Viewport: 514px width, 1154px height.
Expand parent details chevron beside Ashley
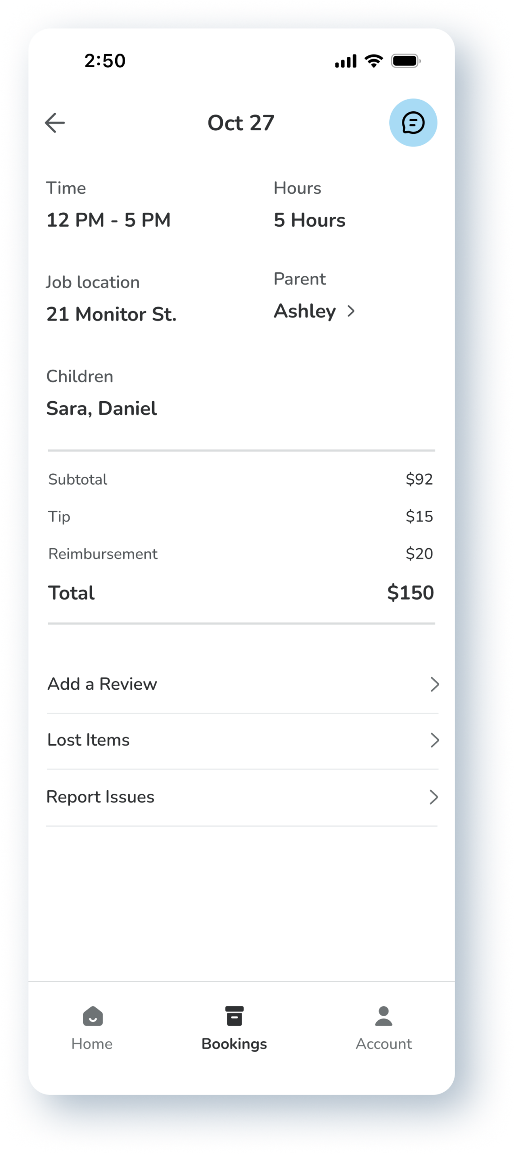[x=351, y=311]
